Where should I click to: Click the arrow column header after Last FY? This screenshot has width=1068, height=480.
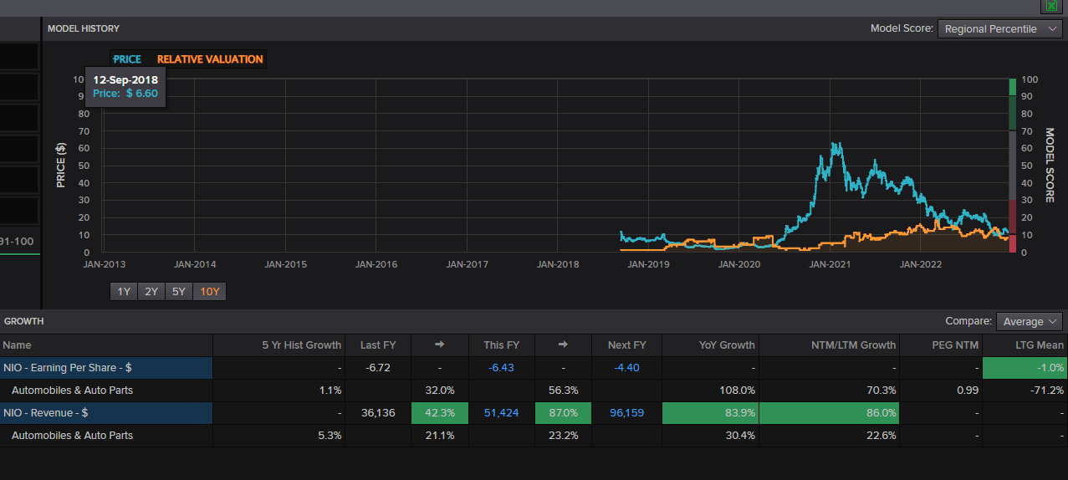point(440,345)
